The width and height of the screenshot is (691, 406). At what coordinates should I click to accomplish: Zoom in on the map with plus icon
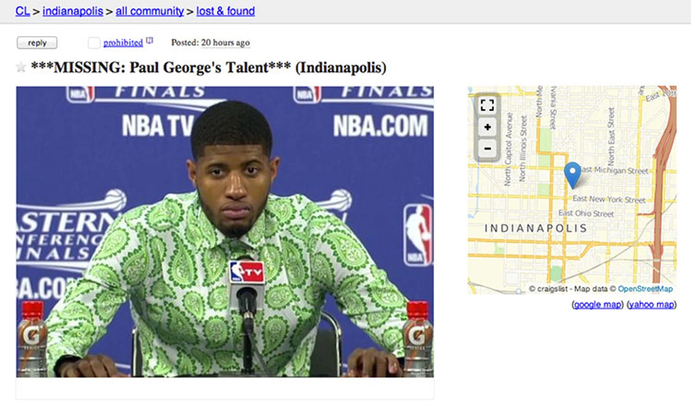(x=487, y=127)
